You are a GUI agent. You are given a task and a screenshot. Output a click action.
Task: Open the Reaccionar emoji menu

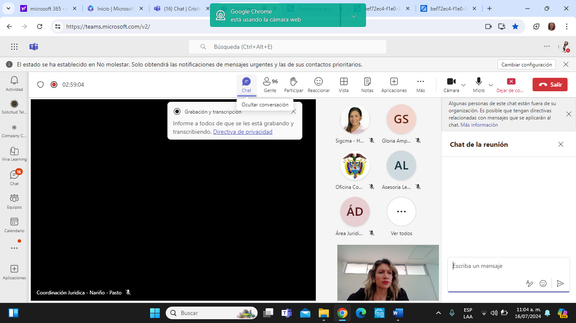coord(318,85)
